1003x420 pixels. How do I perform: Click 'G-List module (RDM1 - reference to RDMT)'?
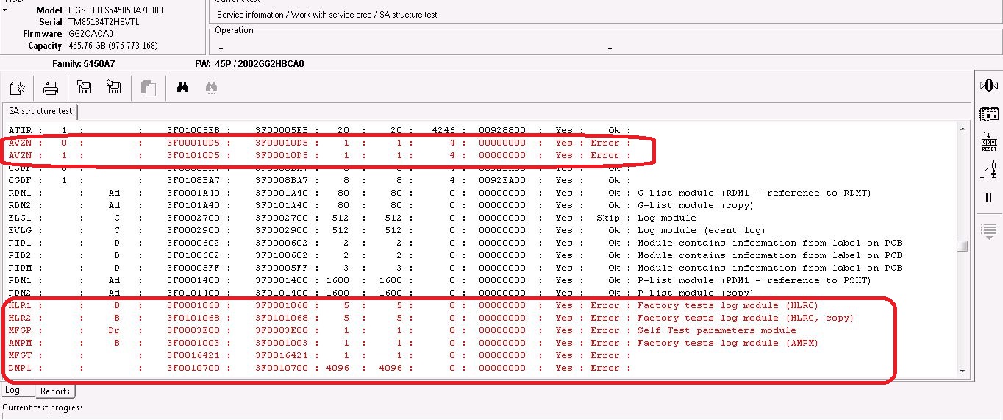click(x=754, y=193)
